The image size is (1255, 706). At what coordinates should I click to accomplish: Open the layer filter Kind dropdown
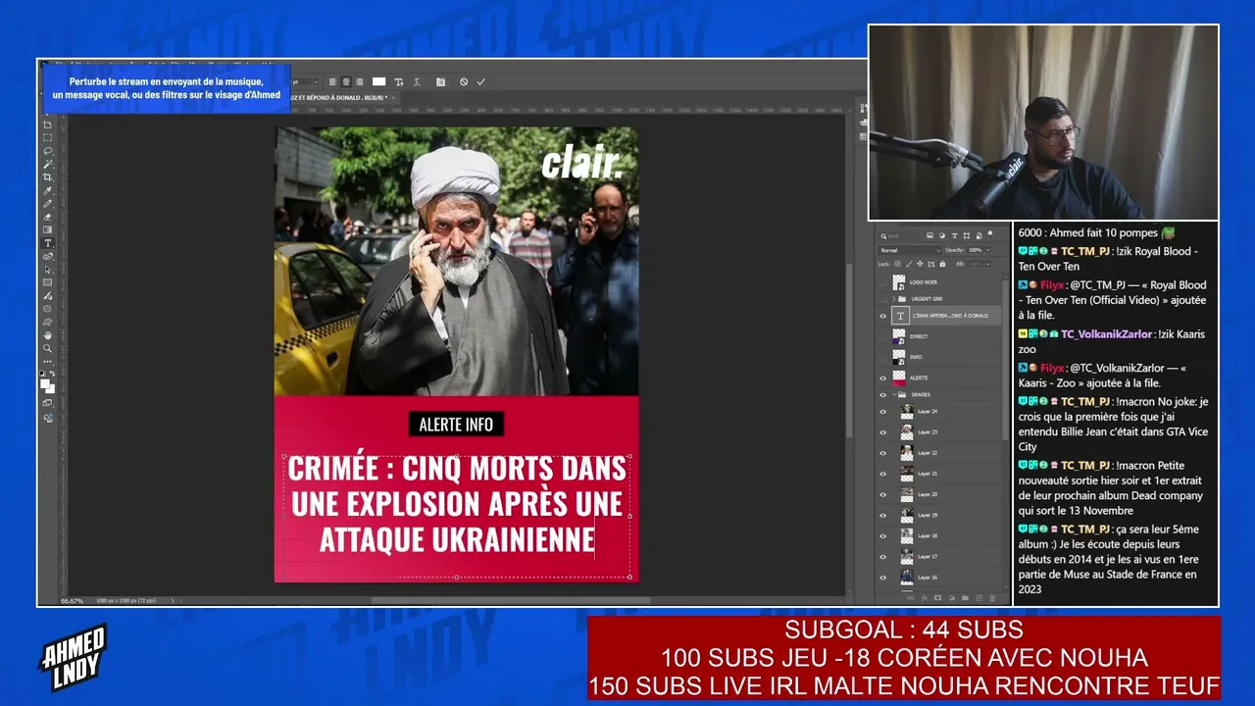point(902,235)
